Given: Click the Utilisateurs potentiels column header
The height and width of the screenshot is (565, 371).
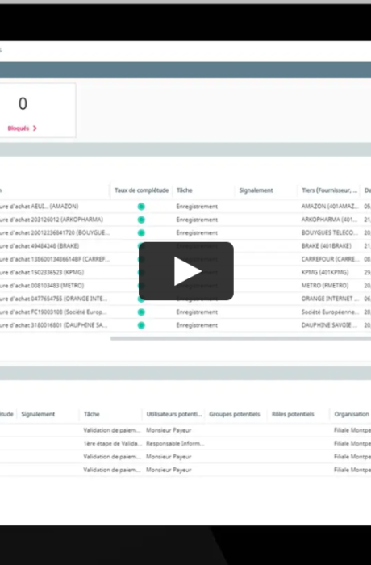Looking at the screenshot, I should click(x=174, y=414).
